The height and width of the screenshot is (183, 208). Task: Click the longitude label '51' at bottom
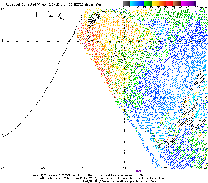pyautogui.click(x=83, y=168)
